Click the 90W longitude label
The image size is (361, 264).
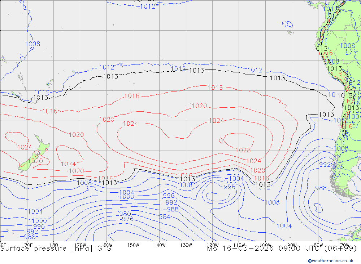[x=292, y=245]
